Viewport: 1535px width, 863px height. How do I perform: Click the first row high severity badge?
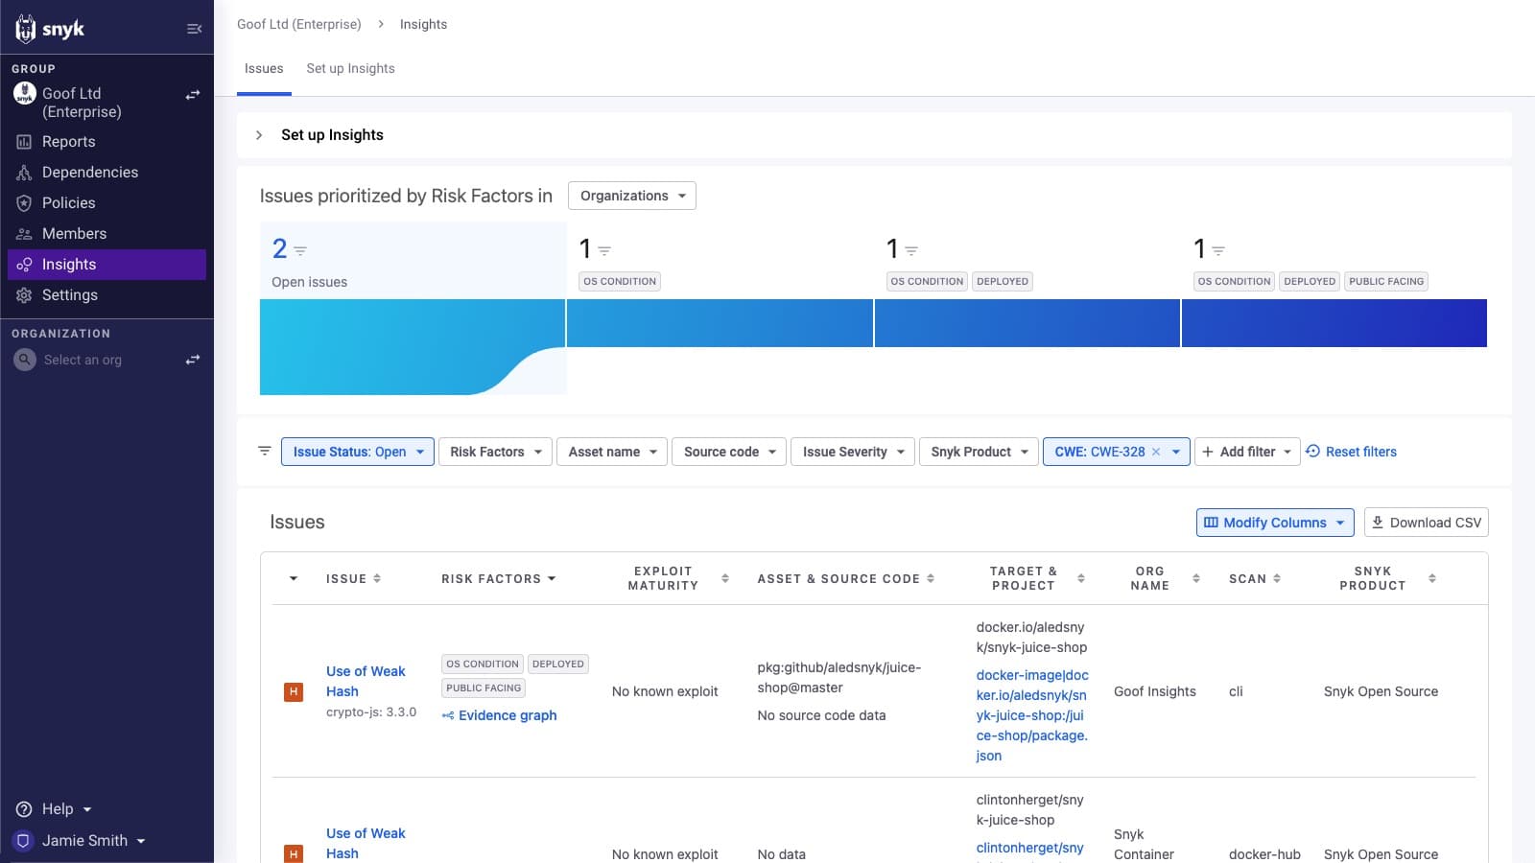pos(294,691)
